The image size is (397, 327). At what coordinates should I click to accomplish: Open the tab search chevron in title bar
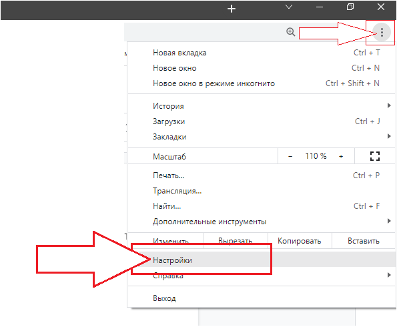[289, 7]
